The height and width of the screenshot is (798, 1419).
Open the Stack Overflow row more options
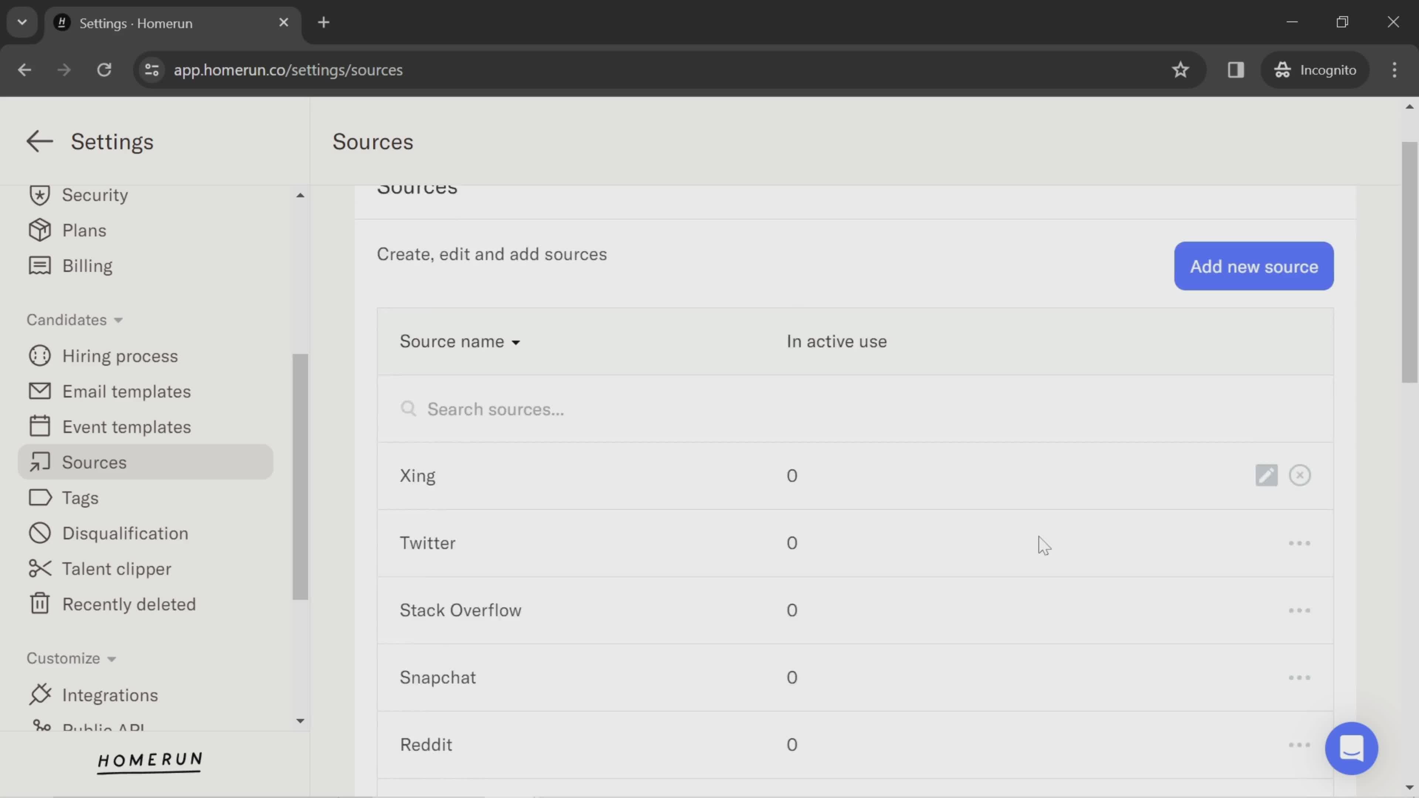1300,611
